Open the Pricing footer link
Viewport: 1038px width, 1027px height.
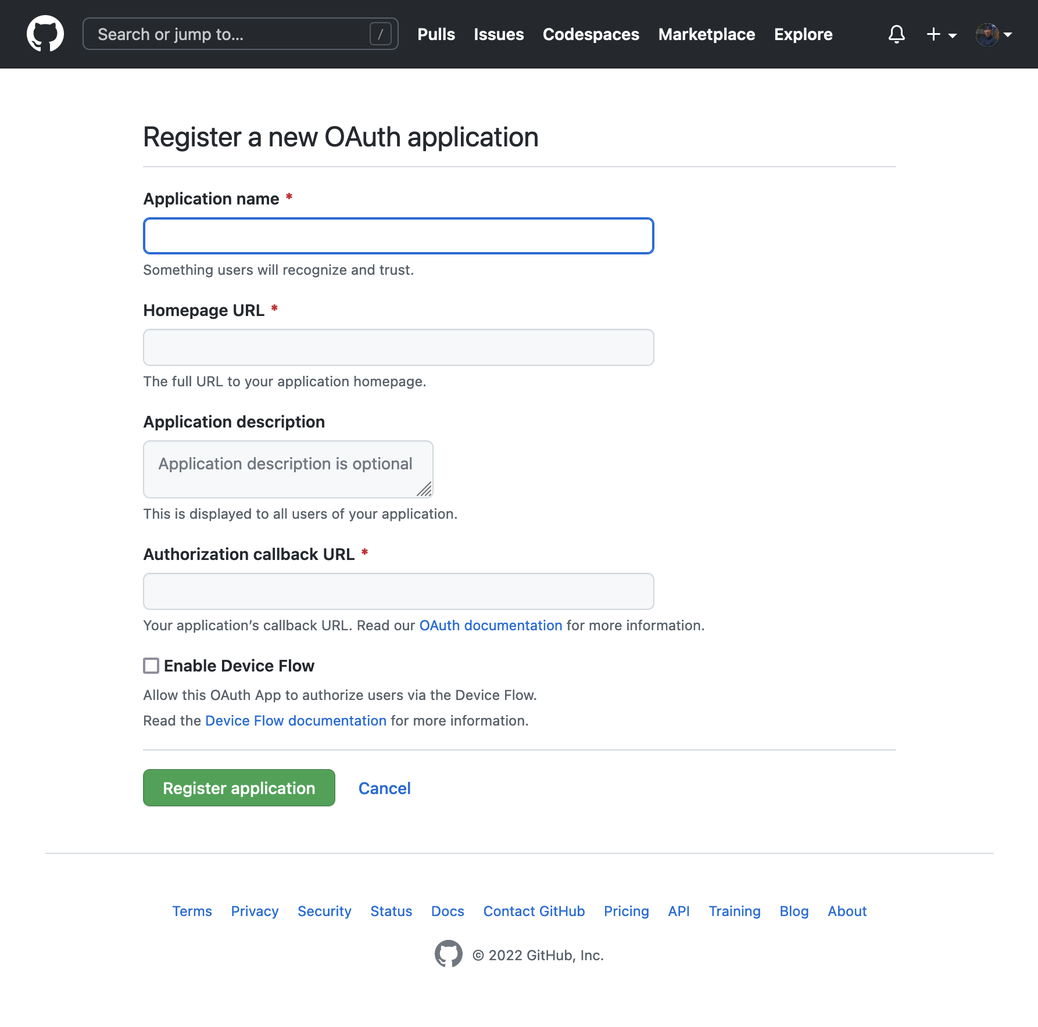[626, 911]
